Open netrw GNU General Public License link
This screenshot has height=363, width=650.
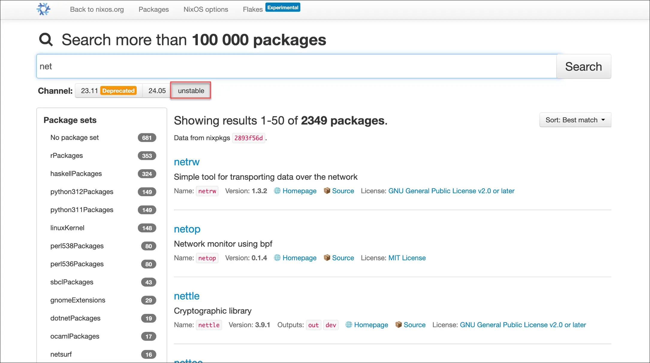(451, 191)
